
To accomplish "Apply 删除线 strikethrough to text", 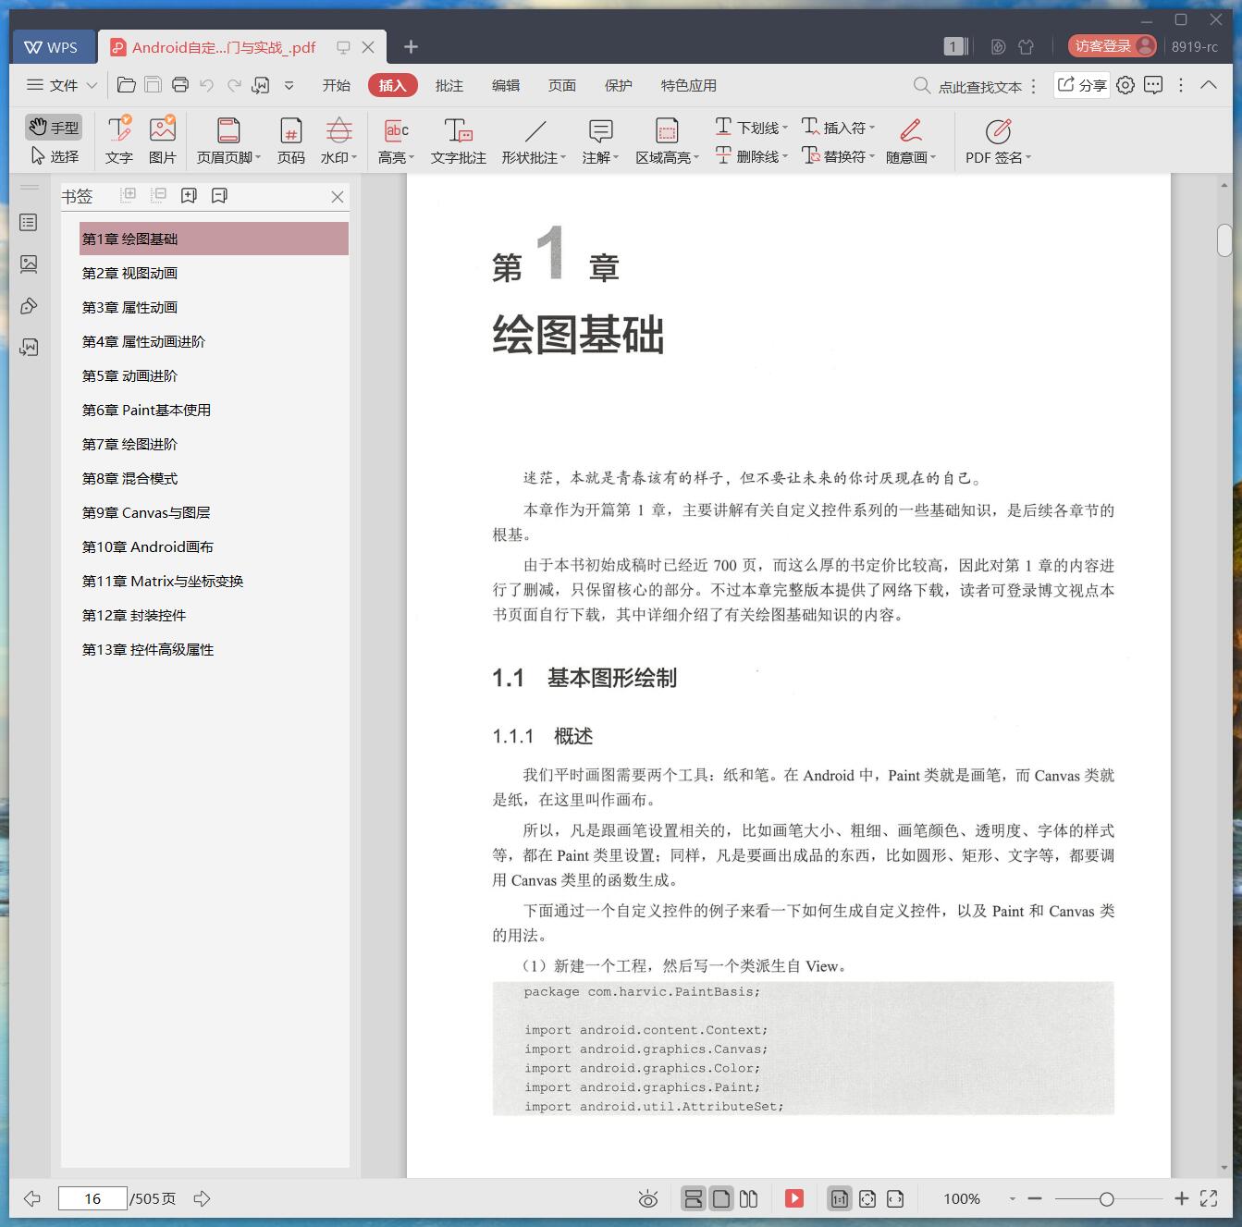I will [751, 156].
